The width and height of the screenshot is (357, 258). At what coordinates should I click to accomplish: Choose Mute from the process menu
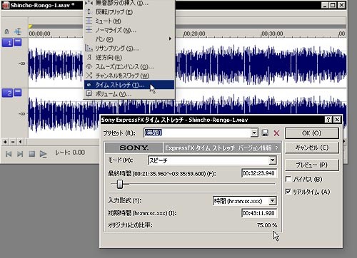[129, 21]
